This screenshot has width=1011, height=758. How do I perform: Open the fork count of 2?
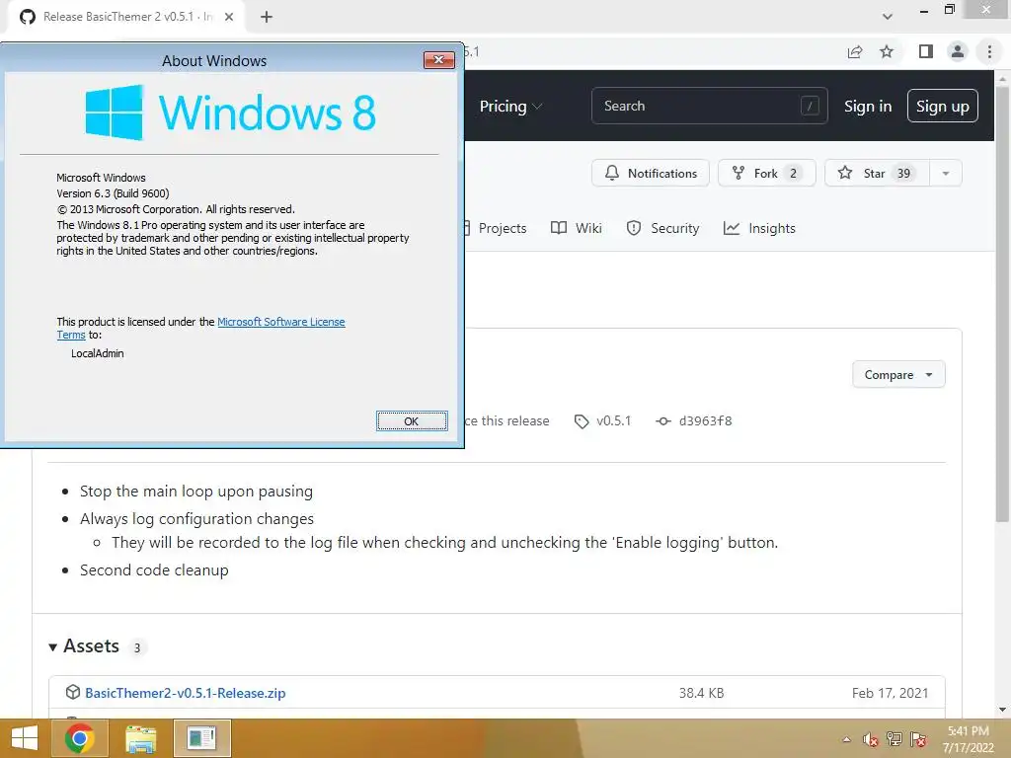click(x=793, y=173)
